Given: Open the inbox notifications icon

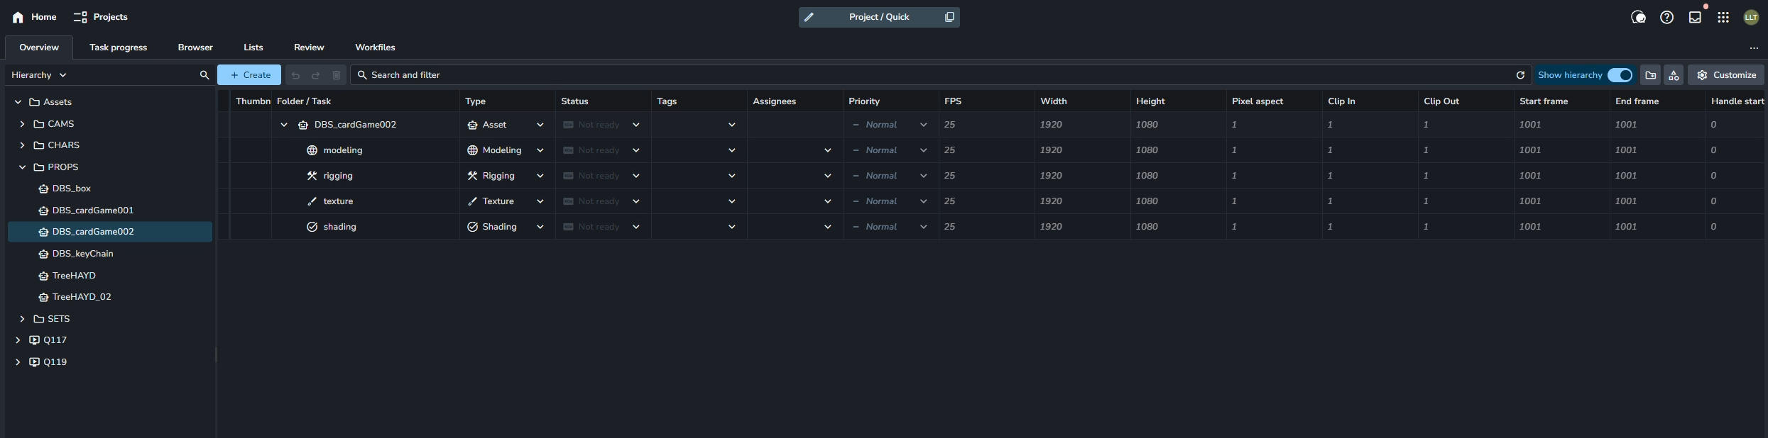Looking at the screenshot, I should (x=1695, y=17).
